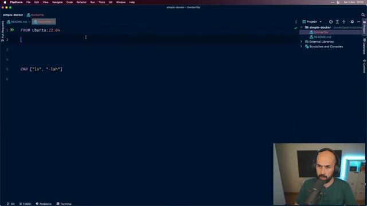Collapse all icon in Project panel toolbar

coord(344,22)
